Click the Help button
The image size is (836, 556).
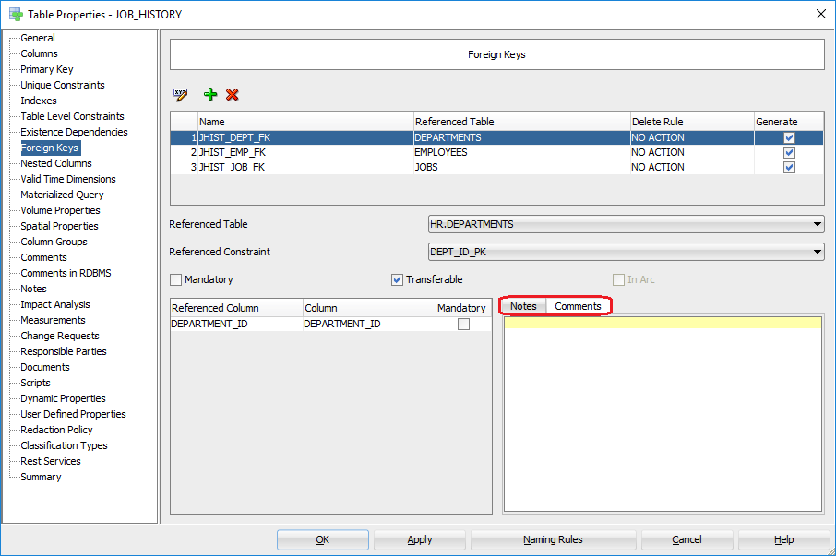point(783,539)
